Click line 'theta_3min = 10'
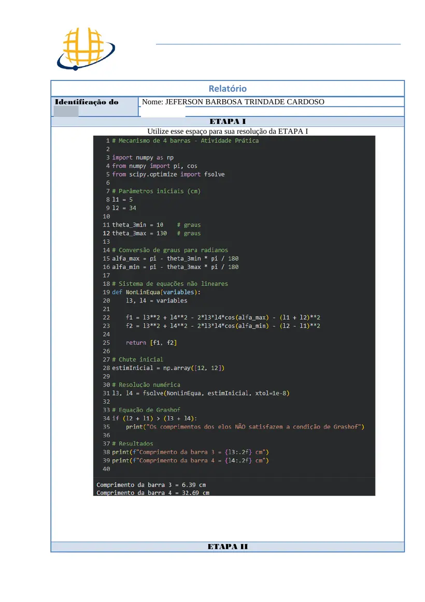Screen dimensions: 425x602 (x=138, y=225)
